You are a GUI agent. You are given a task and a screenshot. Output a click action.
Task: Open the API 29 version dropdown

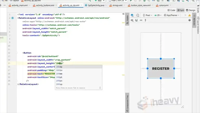click(x=158, y=15)
